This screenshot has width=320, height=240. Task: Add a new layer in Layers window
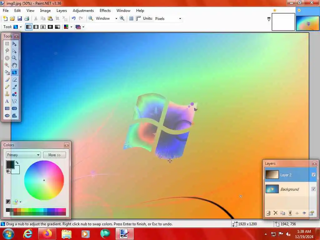[268, 213]
